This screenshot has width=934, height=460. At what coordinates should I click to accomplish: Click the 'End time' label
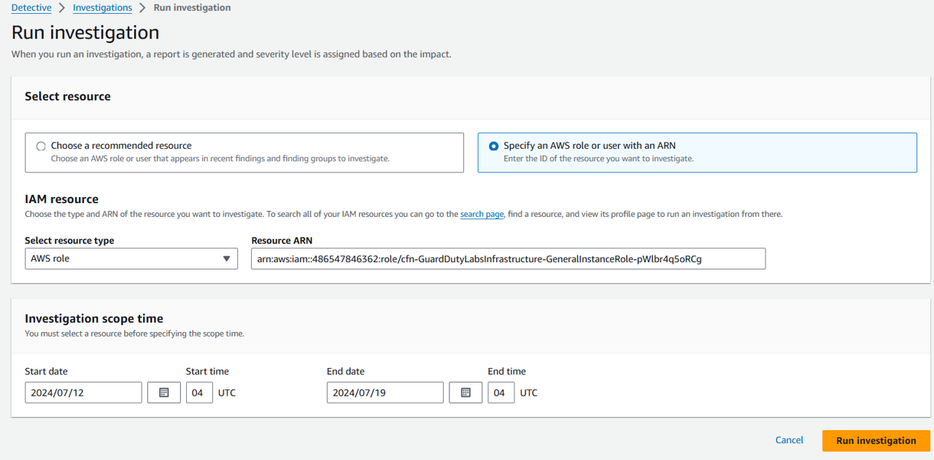507,371
